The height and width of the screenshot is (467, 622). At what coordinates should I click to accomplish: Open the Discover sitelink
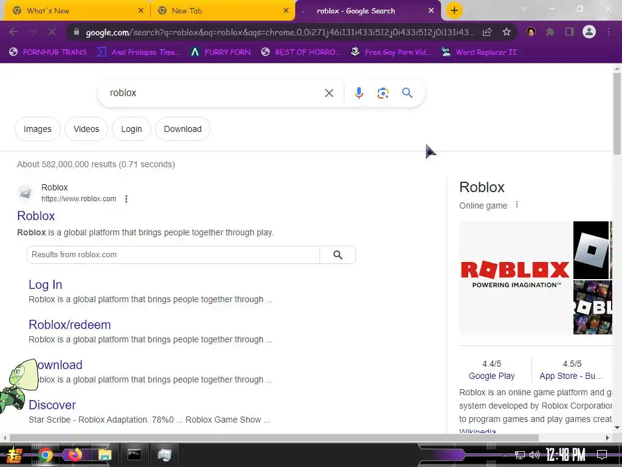pos(52,404)
